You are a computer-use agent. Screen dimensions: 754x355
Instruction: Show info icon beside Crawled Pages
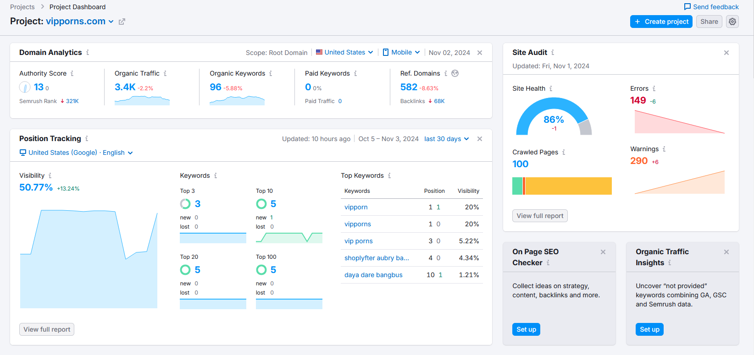pos(564,152)
